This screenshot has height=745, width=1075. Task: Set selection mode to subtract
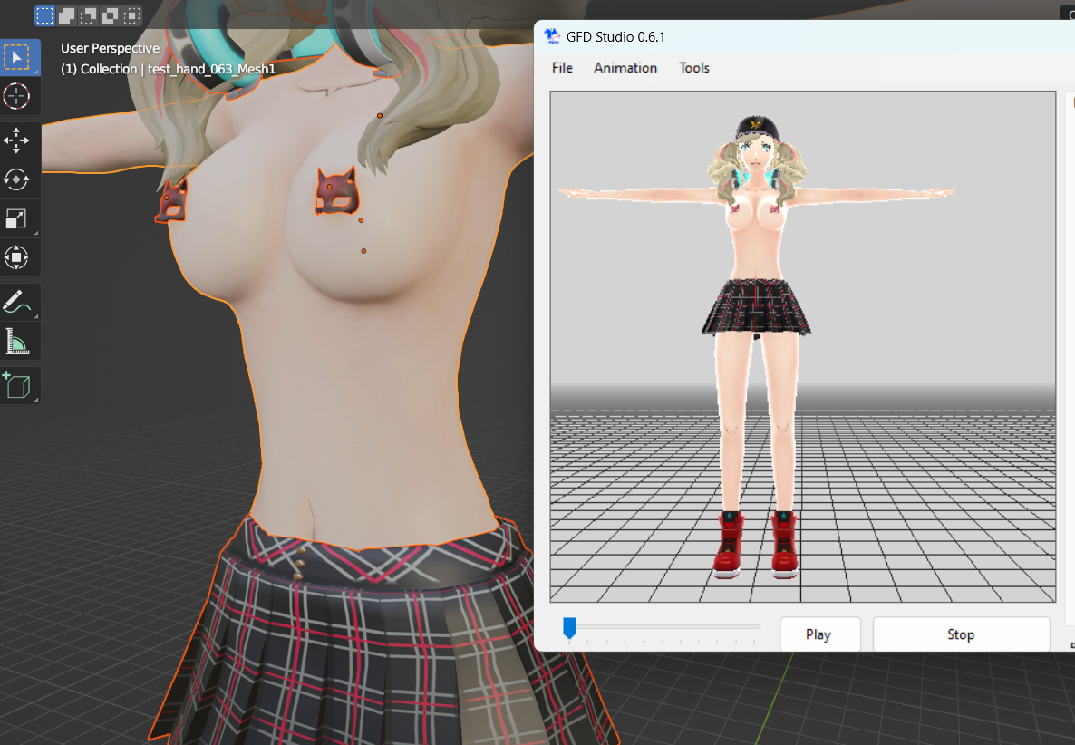tap(89, 15)
